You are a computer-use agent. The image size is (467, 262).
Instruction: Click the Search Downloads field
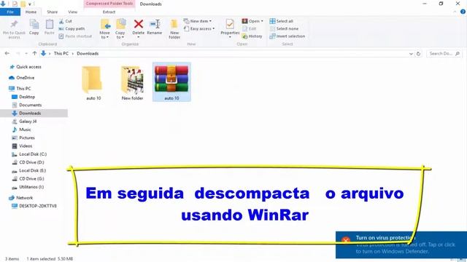[x=444, y=53]
